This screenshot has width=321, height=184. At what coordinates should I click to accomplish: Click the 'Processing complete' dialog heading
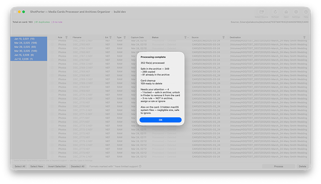click(x=153, y=57)
